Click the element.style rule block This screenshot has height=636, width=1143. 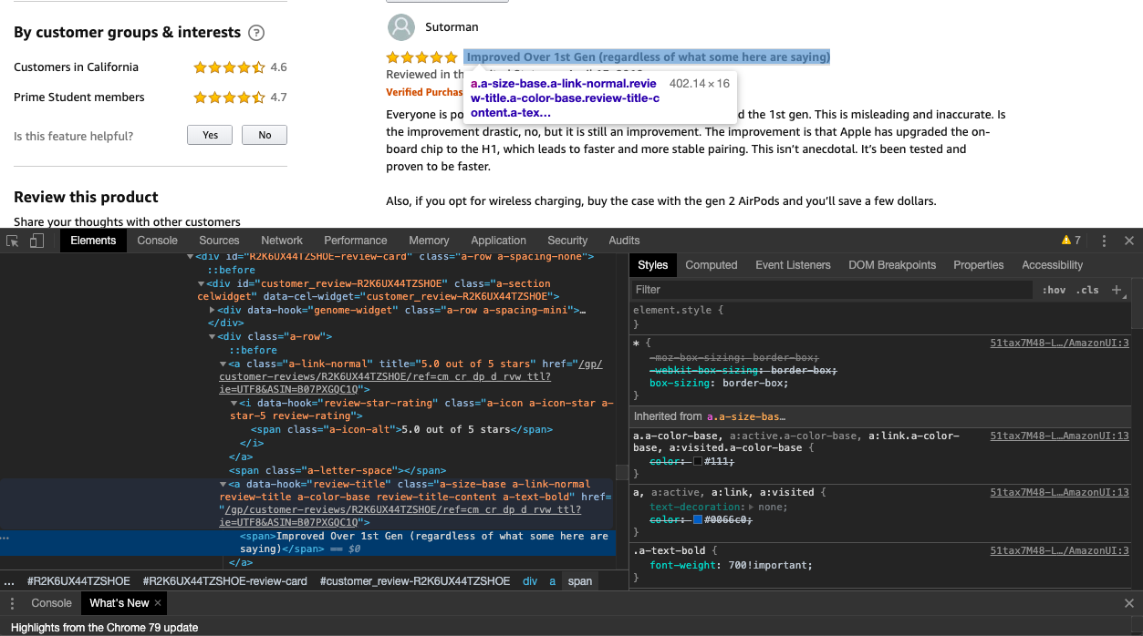click(x=678, y=316)
